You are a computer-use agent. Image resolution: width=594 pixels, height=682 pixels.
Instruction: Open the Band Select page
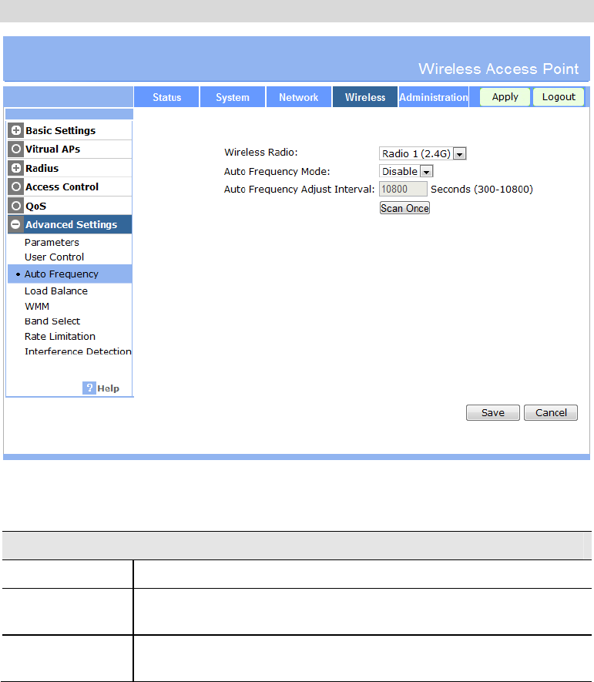pos(52,321)
